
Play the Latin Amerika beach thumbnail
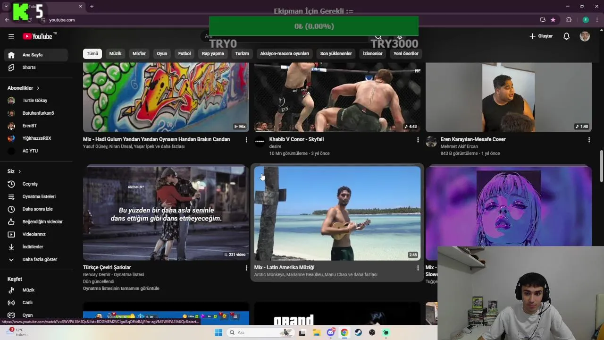point(337,213)
